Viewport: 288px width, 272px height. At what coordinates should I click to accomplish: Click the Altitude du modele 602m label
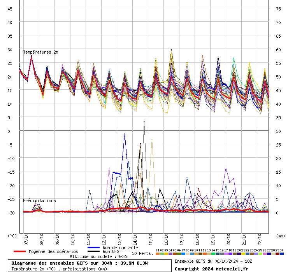(99, 256)
